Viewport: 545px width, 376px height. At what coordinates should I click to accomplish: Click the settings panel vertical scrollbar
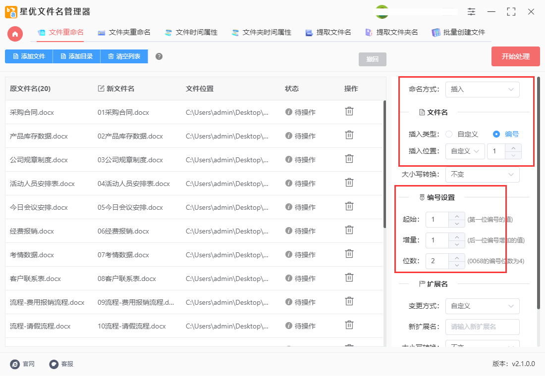[539, 192]
